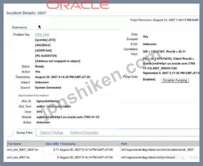203x166 pixels.
Task: Click timestamp August 20, 2007 9:14:39 PM
Action: [x=63, y=77]
